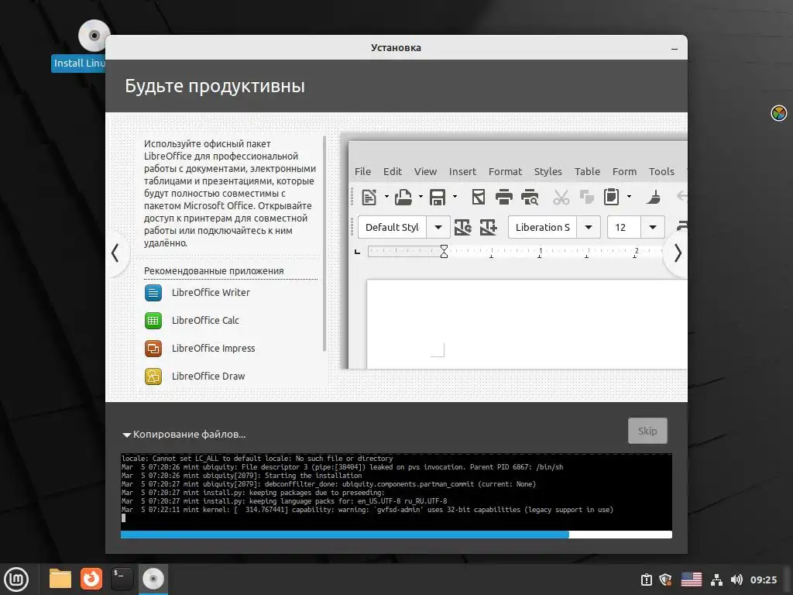Screen dimensions: 793x595
Task: Expand the Paste dropdown arrow
Action: 629,197
